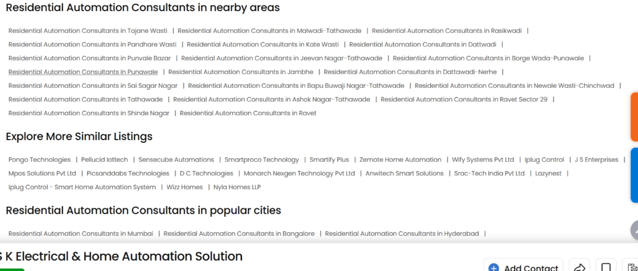
Task: Click the grey scroll-to-top arrow icon
Action: coord(634,230)
